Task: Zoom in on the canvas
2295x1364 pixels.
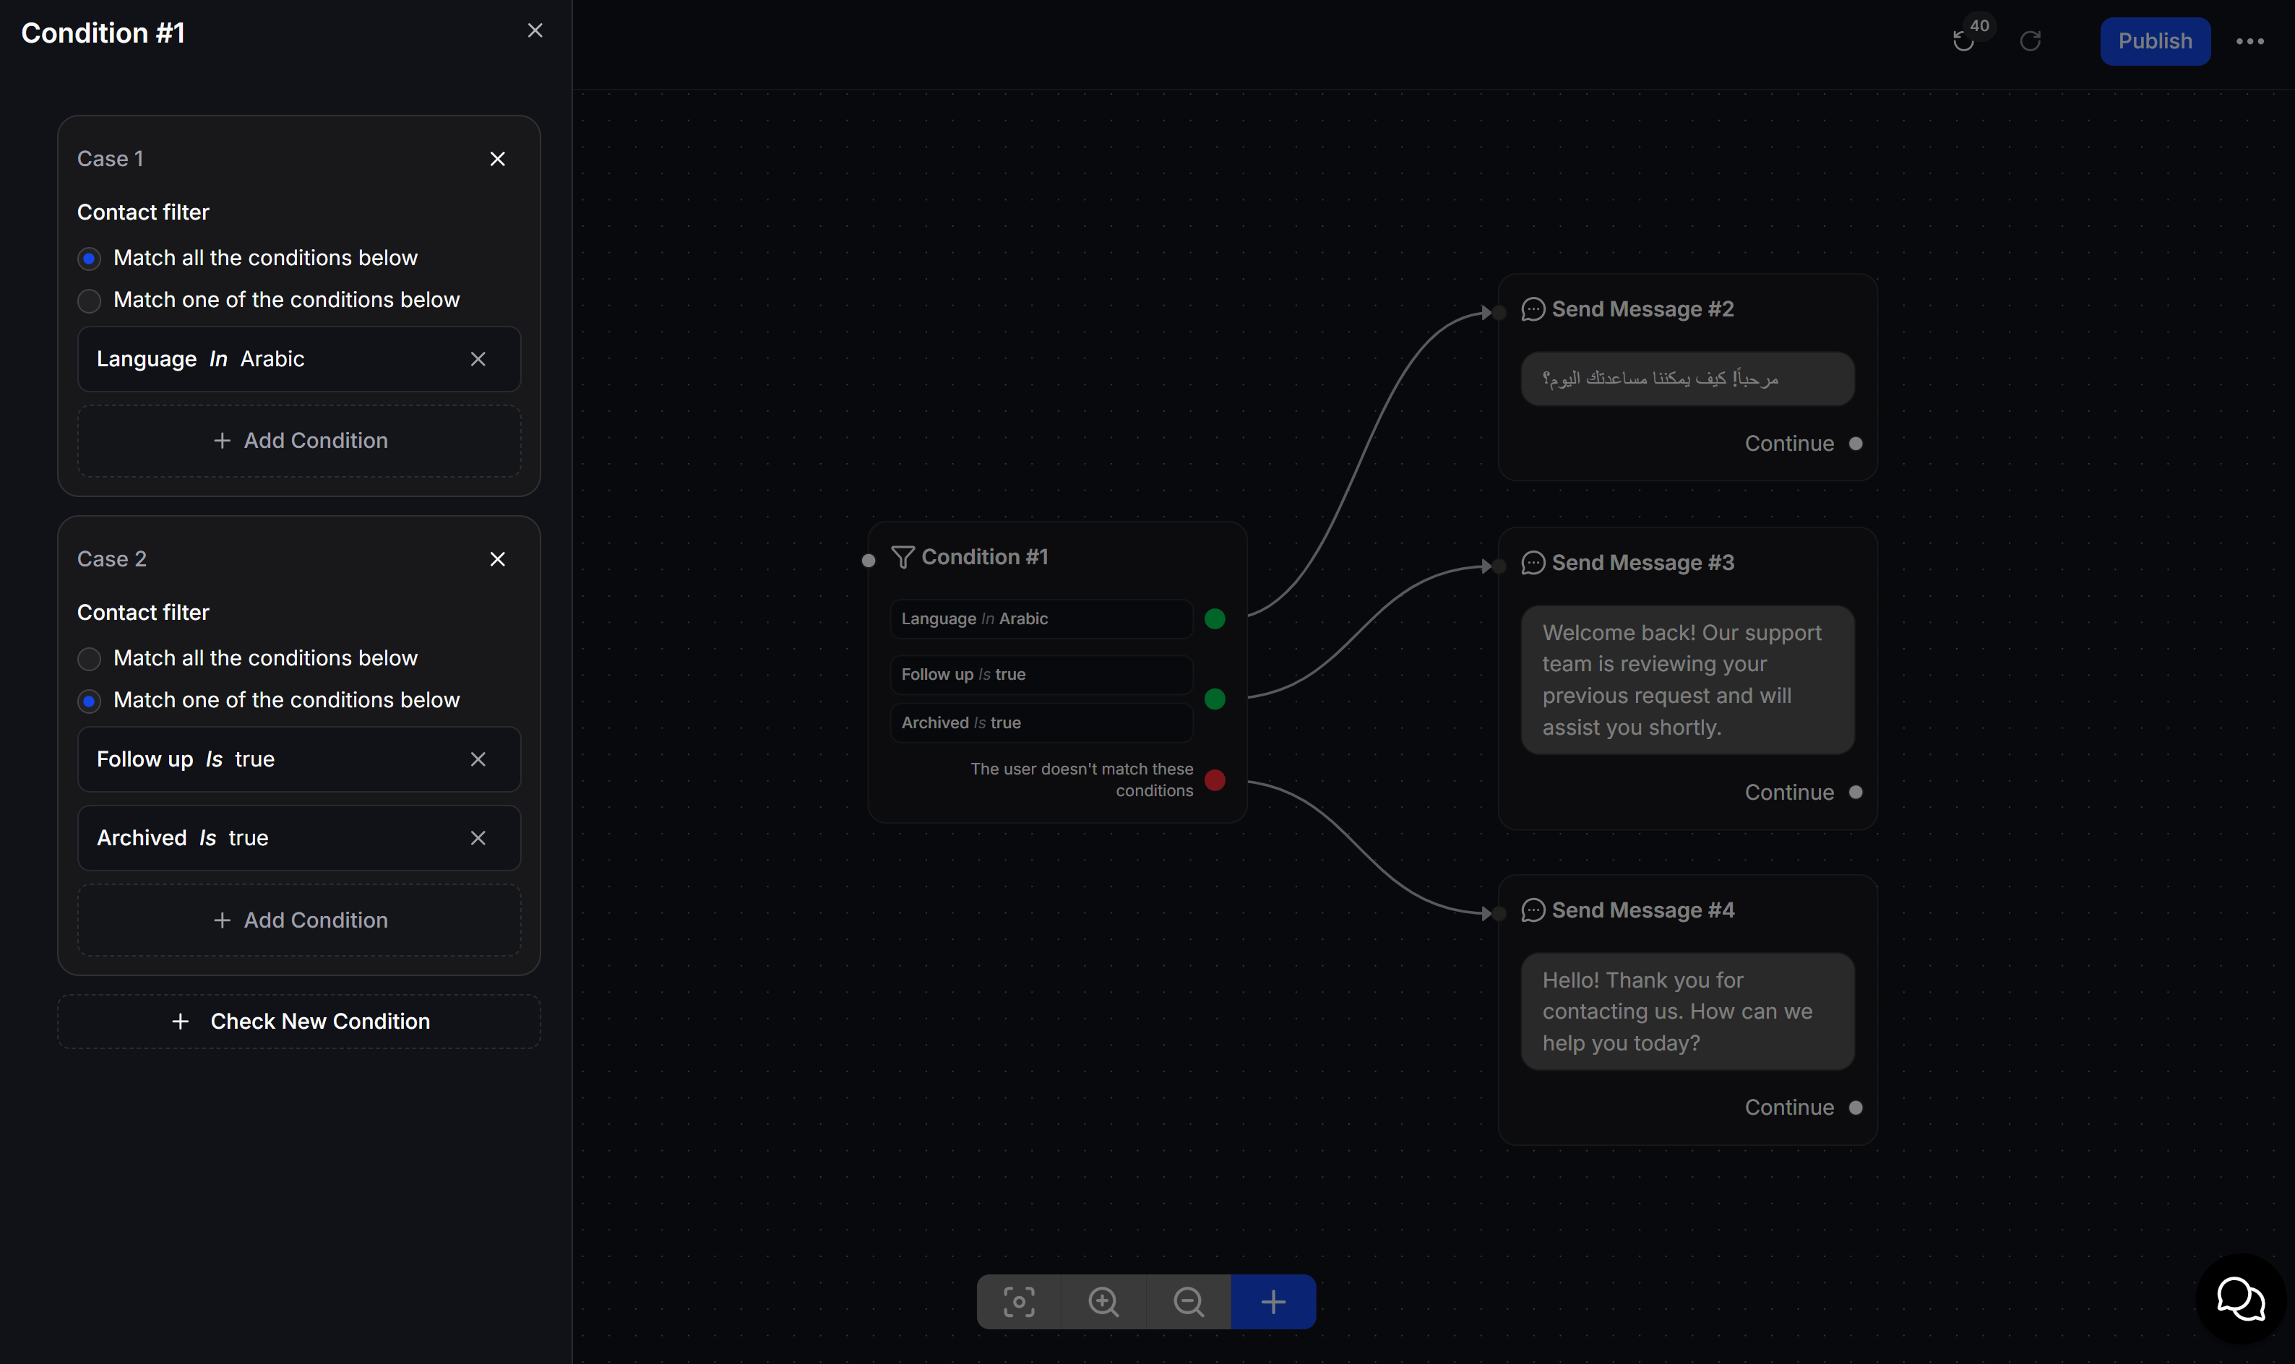Action: pos(1103,1300)
